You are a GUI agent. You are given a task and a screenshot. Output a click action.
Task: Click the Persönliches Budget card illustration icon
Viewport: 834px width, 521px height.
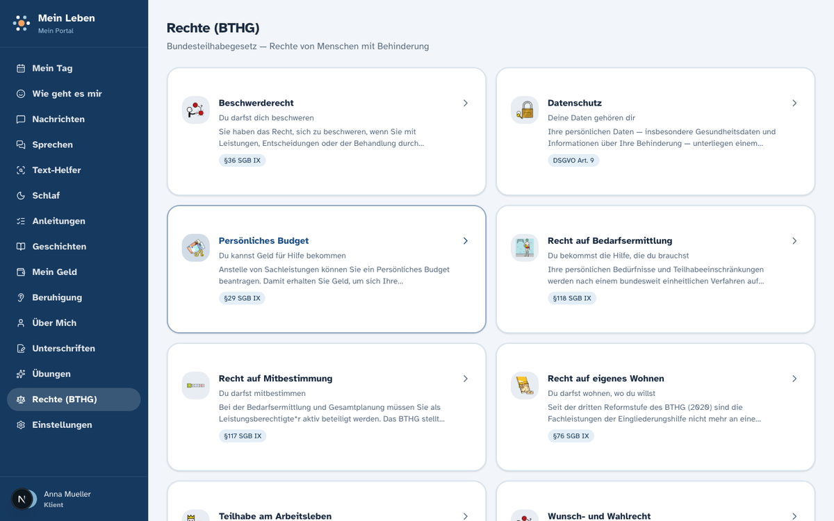196,248
